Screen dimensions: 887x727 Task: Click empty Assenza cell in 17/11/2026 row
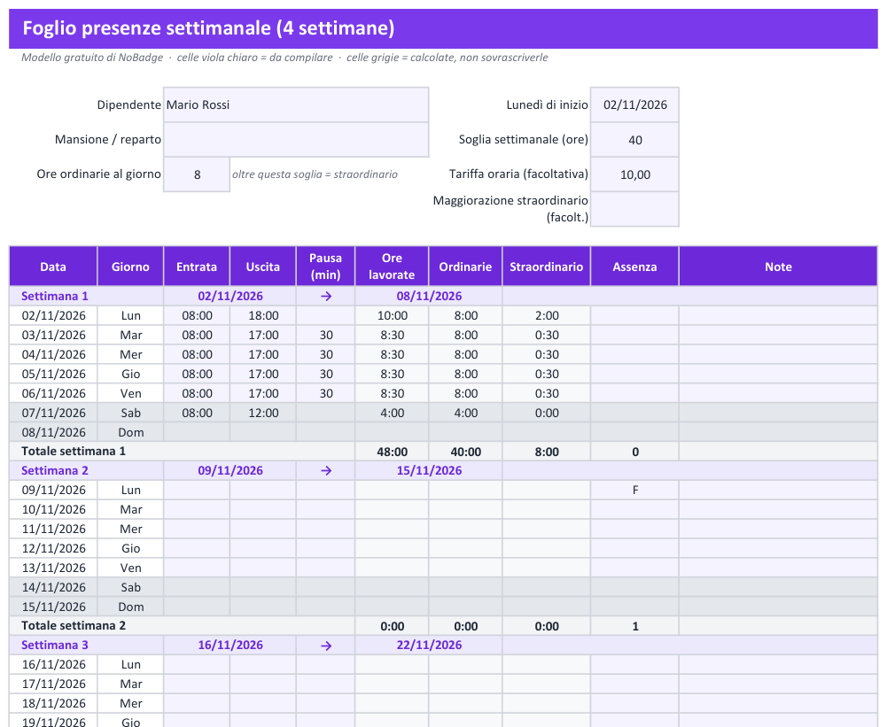click(x=634, y=684)
